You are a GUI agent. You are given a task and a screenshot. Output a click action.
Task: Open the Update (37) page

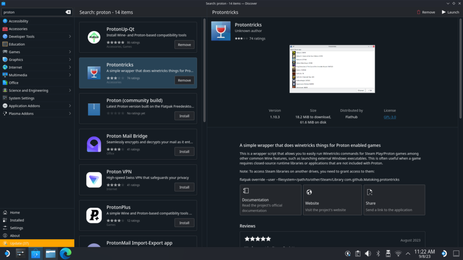(x=37, y=243)
